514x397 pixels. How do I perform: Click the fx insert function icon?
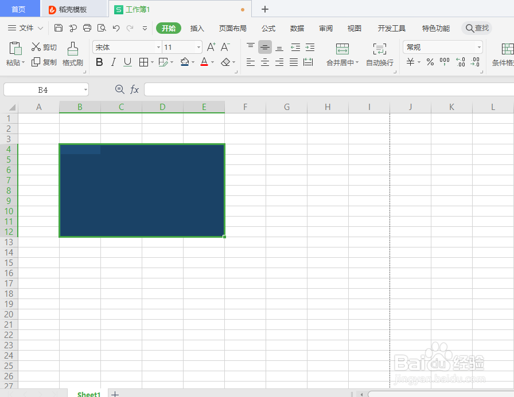coord(134,89)
